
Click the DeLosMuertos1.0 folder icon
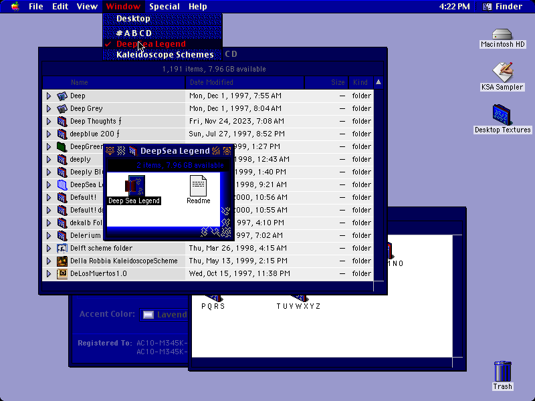coord(62,273)
